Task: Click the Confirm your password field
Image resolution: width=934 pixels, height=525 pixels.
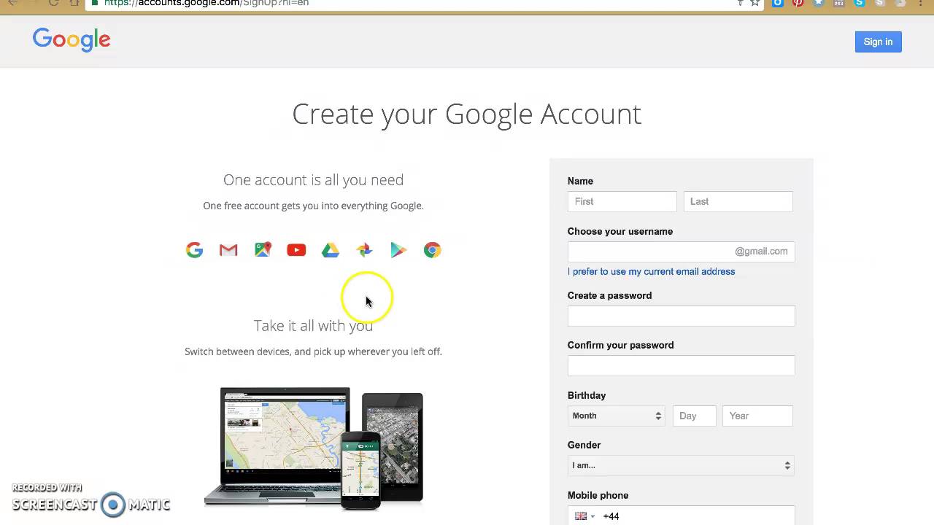Action: (x=681, y=365)
